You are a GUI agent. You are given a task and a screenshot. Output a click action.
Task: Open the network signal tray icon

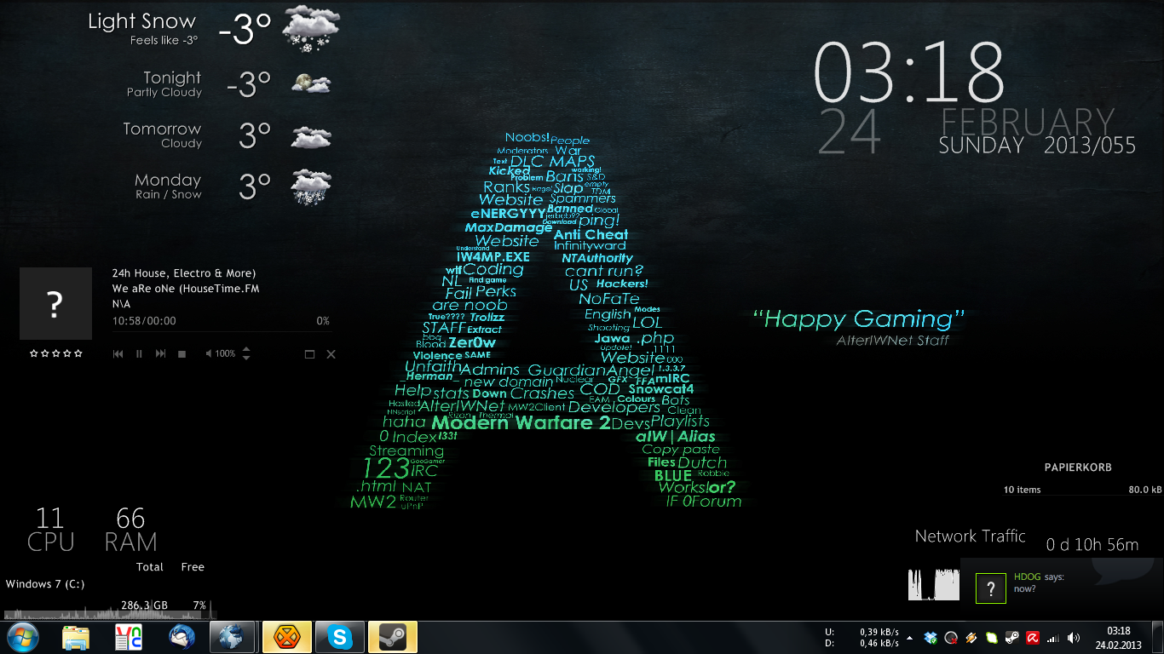(1052, 637)
